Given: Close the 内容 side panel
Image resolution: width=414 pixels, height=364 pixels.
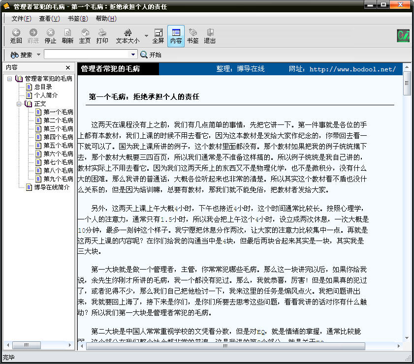Looking at the screenshot, I should click(68, 68).
